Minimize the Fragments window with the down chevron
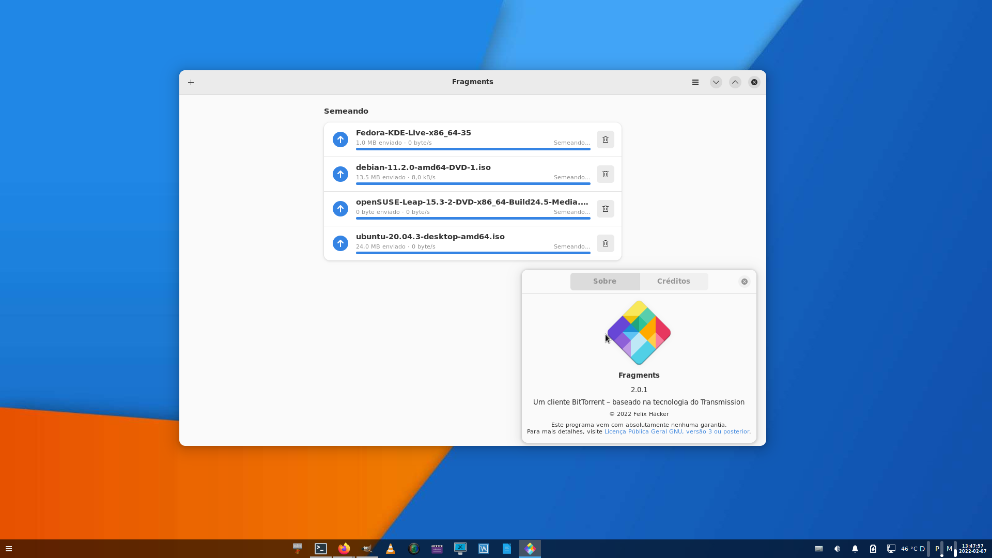Screen dimensions: 992x558 pos(716,82)
